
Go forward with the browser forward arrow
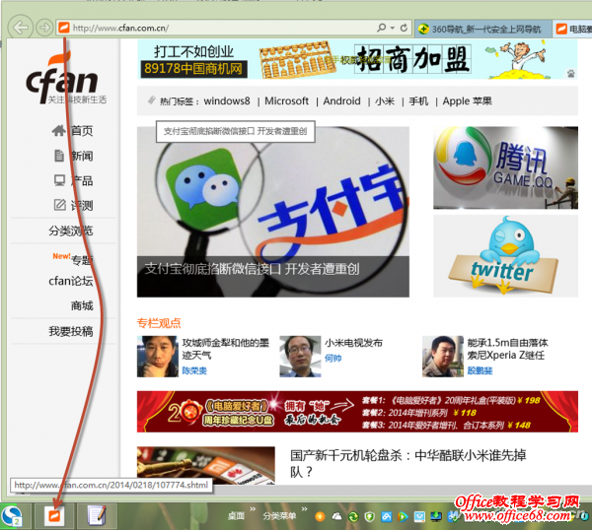(x=44, y=28)
